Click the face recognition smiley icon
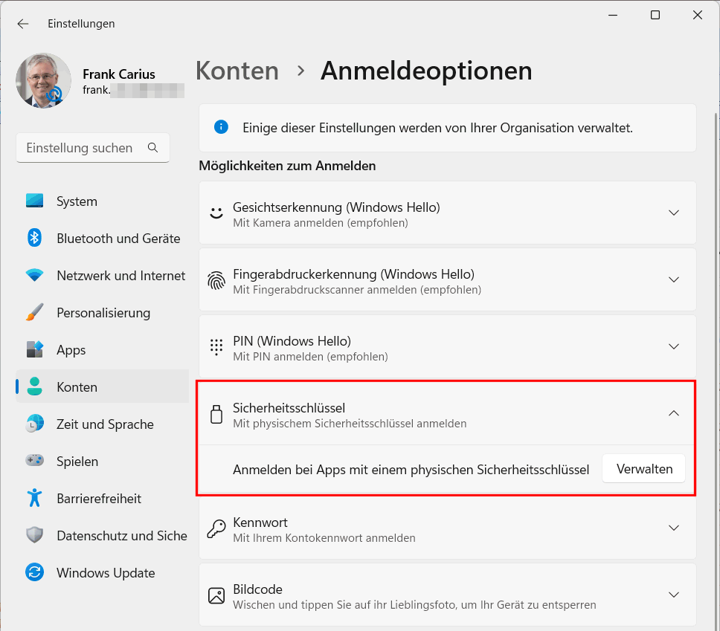This screenshot has height=631, width=720. [216, 213]
